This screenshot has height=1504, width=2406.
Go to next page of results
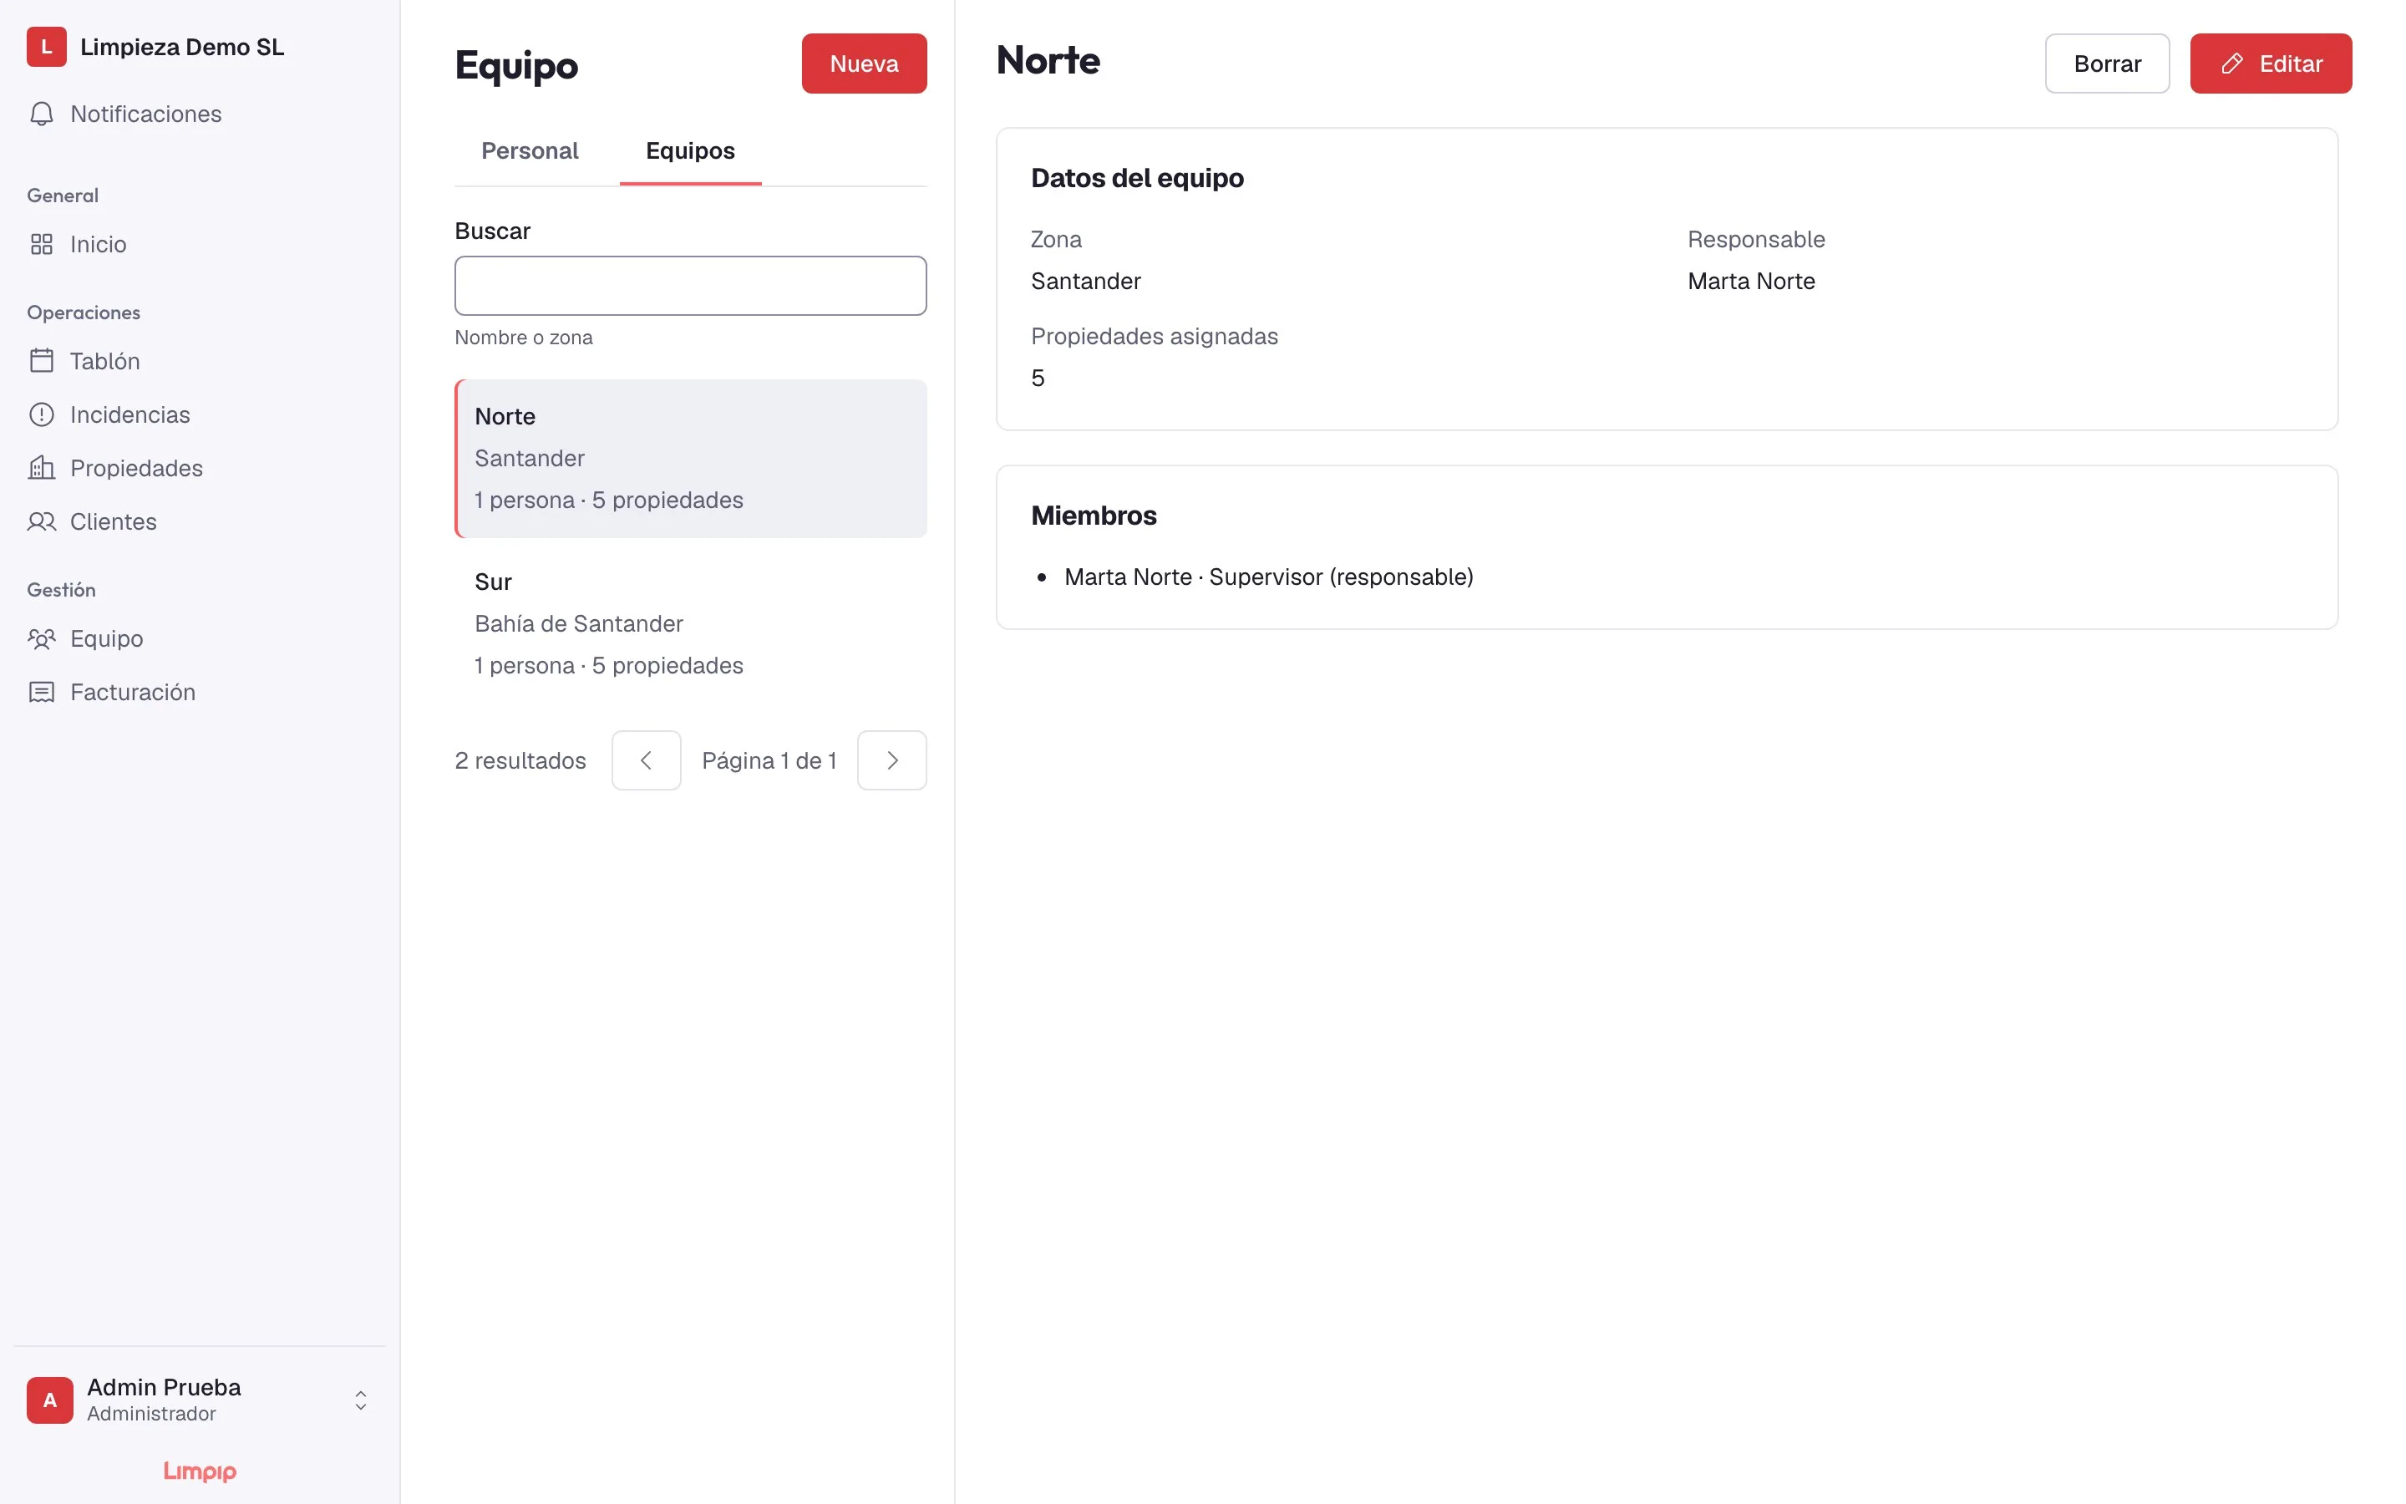pos(892,761)
